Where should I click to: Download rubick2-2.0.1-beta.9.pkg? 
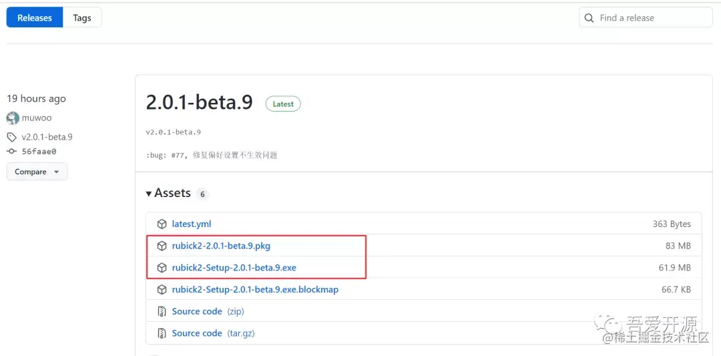point(221,246)
